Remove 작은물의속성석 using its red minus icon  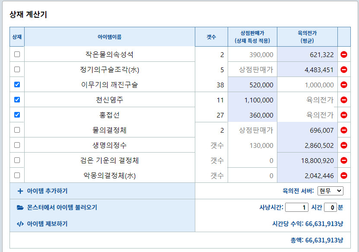[x=344, y=54]
